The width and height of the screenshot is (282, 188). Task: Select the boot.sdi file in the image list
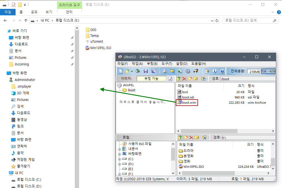tap(188, 97)
